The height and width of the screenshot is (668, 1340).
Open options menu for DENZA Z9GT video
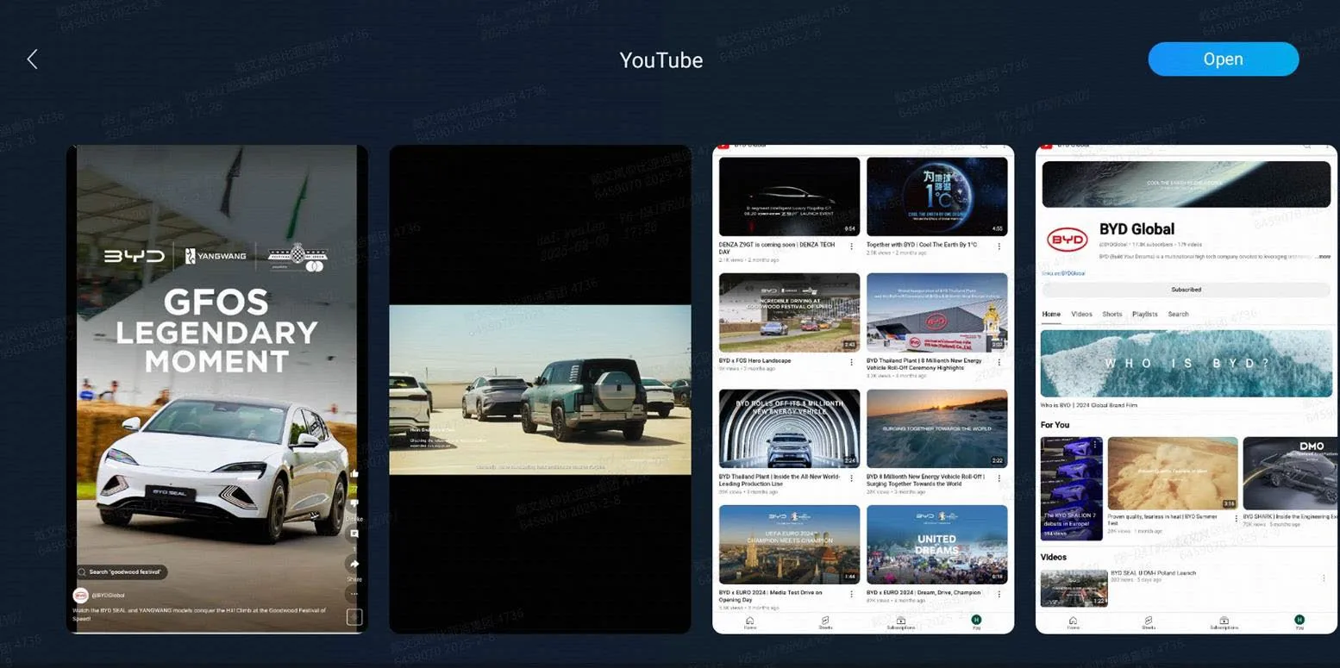coord(851,247)
